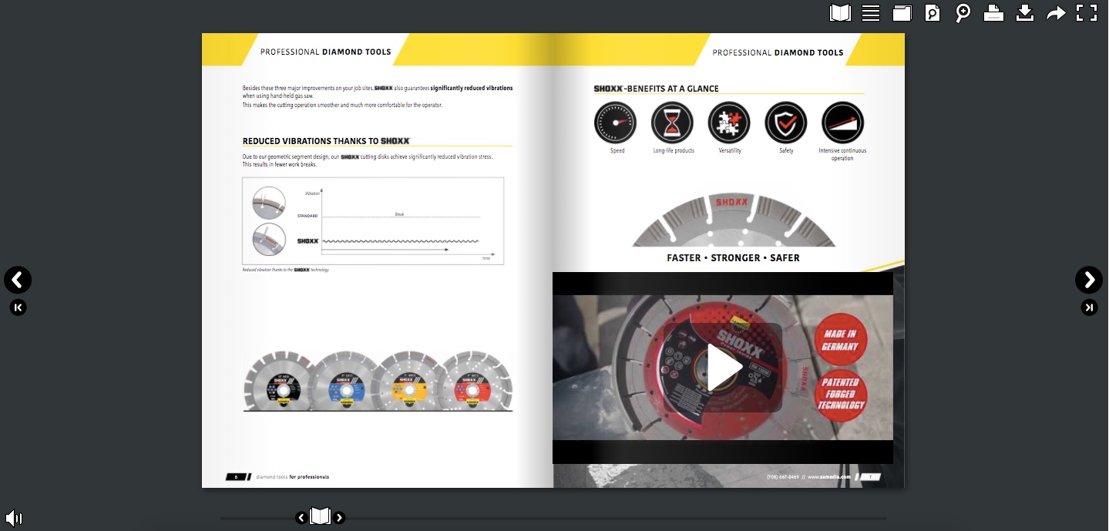
Task: Switch to book flip view mode
Action: click(x=840, y=13)
